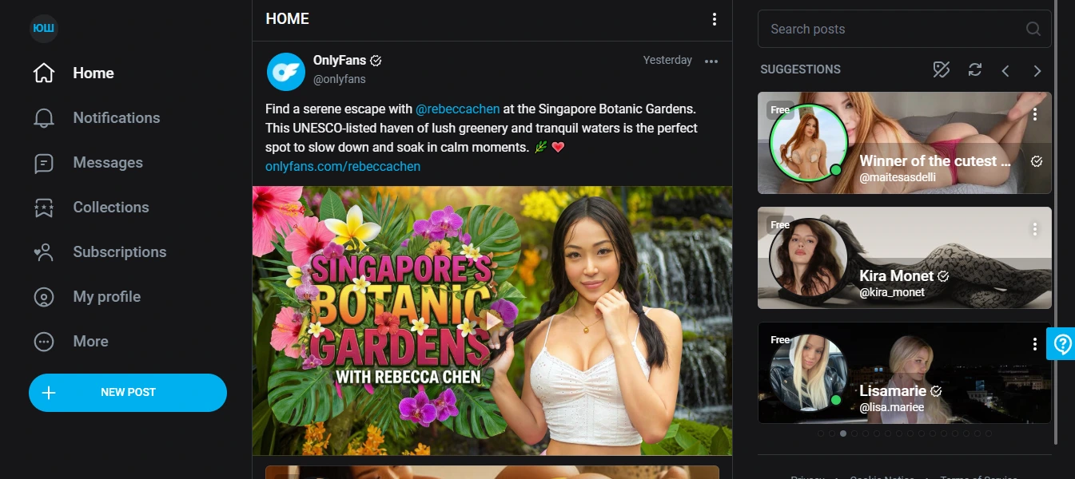Screen dimensions: 1075x479
Task: Select the third suggestions pagination dot
Action: (843, 433)
